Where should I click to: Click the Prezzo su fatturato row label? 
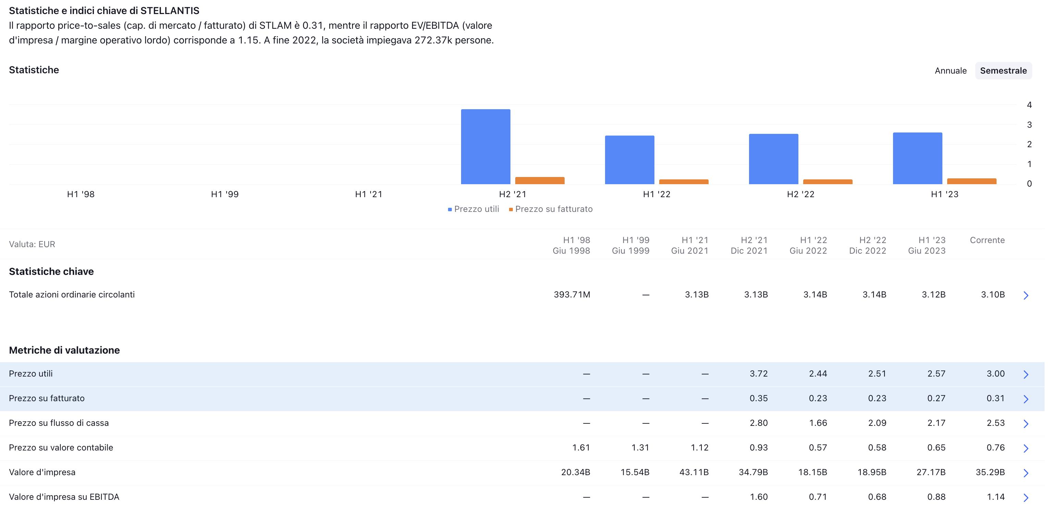click(x=47, y=398)
